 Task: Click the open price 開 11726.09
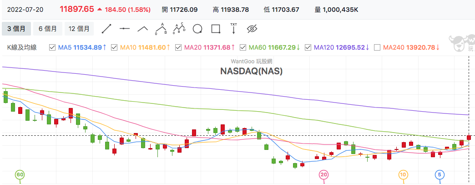[180, 10]
